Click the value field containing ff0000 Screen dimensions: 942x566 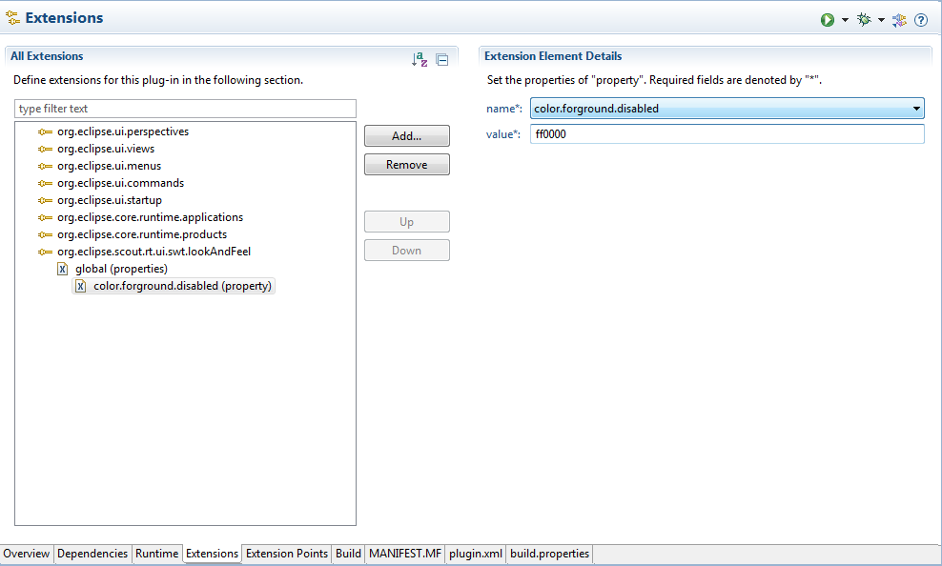(727, 133)
